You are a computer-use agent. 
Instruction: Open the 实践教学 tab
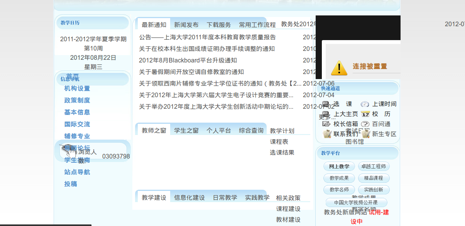point(257,197)
